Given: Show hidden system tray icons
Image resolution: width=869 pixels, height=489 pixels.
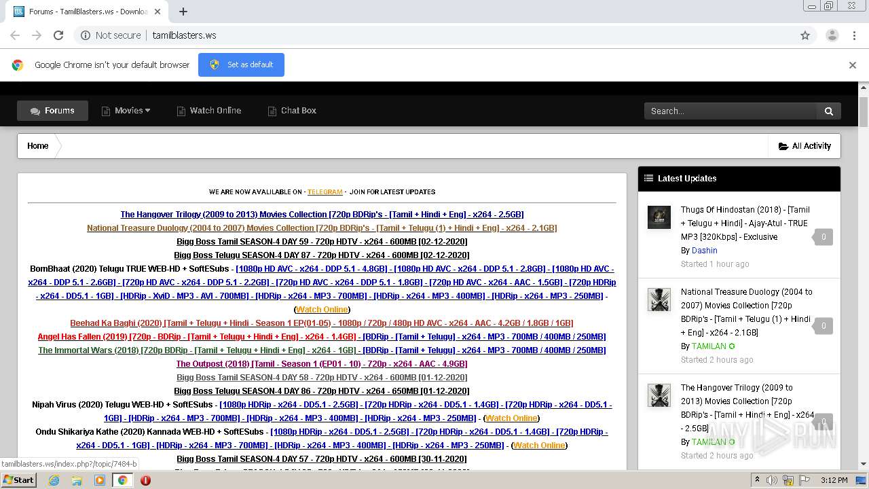Looking at the screenshot, I should 757,480.
